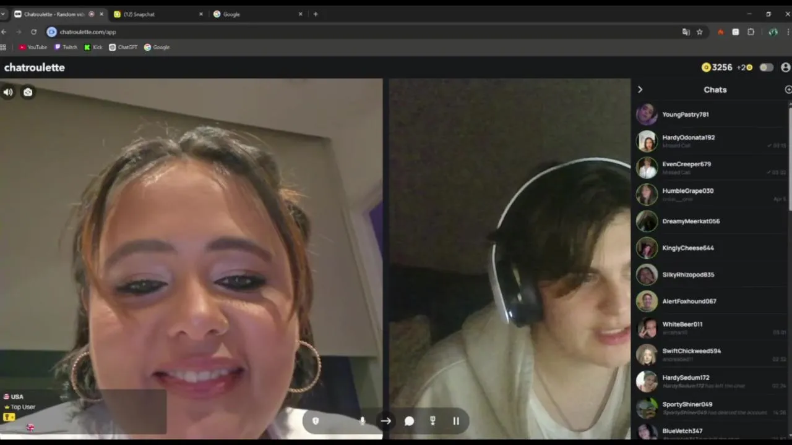This screenshot has height=445, width=792.
Task: Click the translate page icon
Action: point(686,32)
